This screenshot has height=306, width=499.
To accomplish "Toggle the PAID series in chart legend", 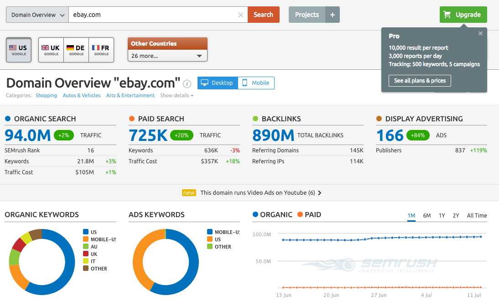I will pyautogui.click(x=309, y=215).
